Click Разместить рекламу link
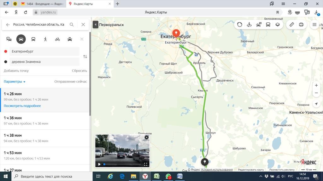Viewport: 323px width, 181px height. (282, 170)
